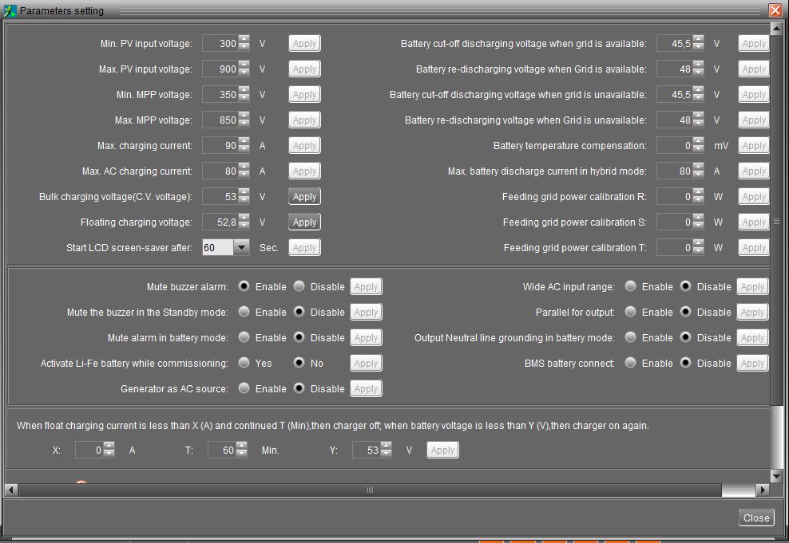Increase Max. charging current with stepper
Screen dimensions: 789x543
(x=244, y=142)
